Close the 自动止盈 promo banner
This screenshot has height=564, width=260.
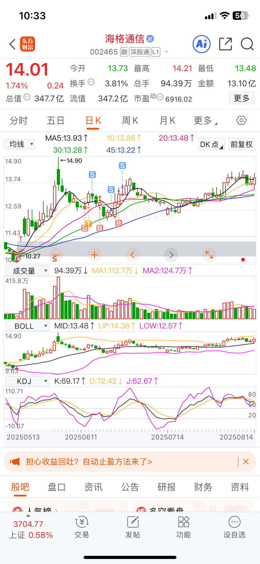coord(246,462)
